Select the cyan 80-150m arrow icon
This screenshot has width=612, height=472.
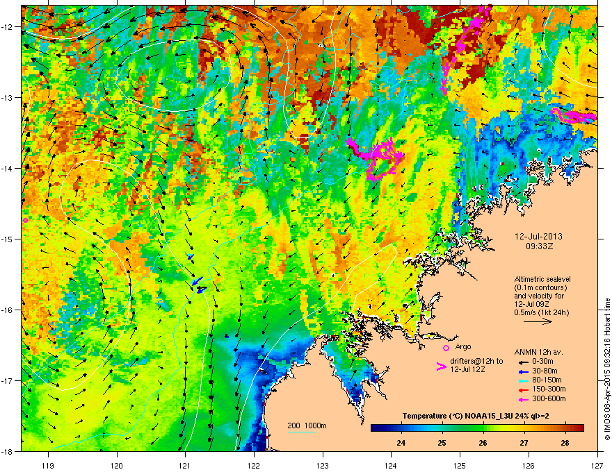(521, 380)
